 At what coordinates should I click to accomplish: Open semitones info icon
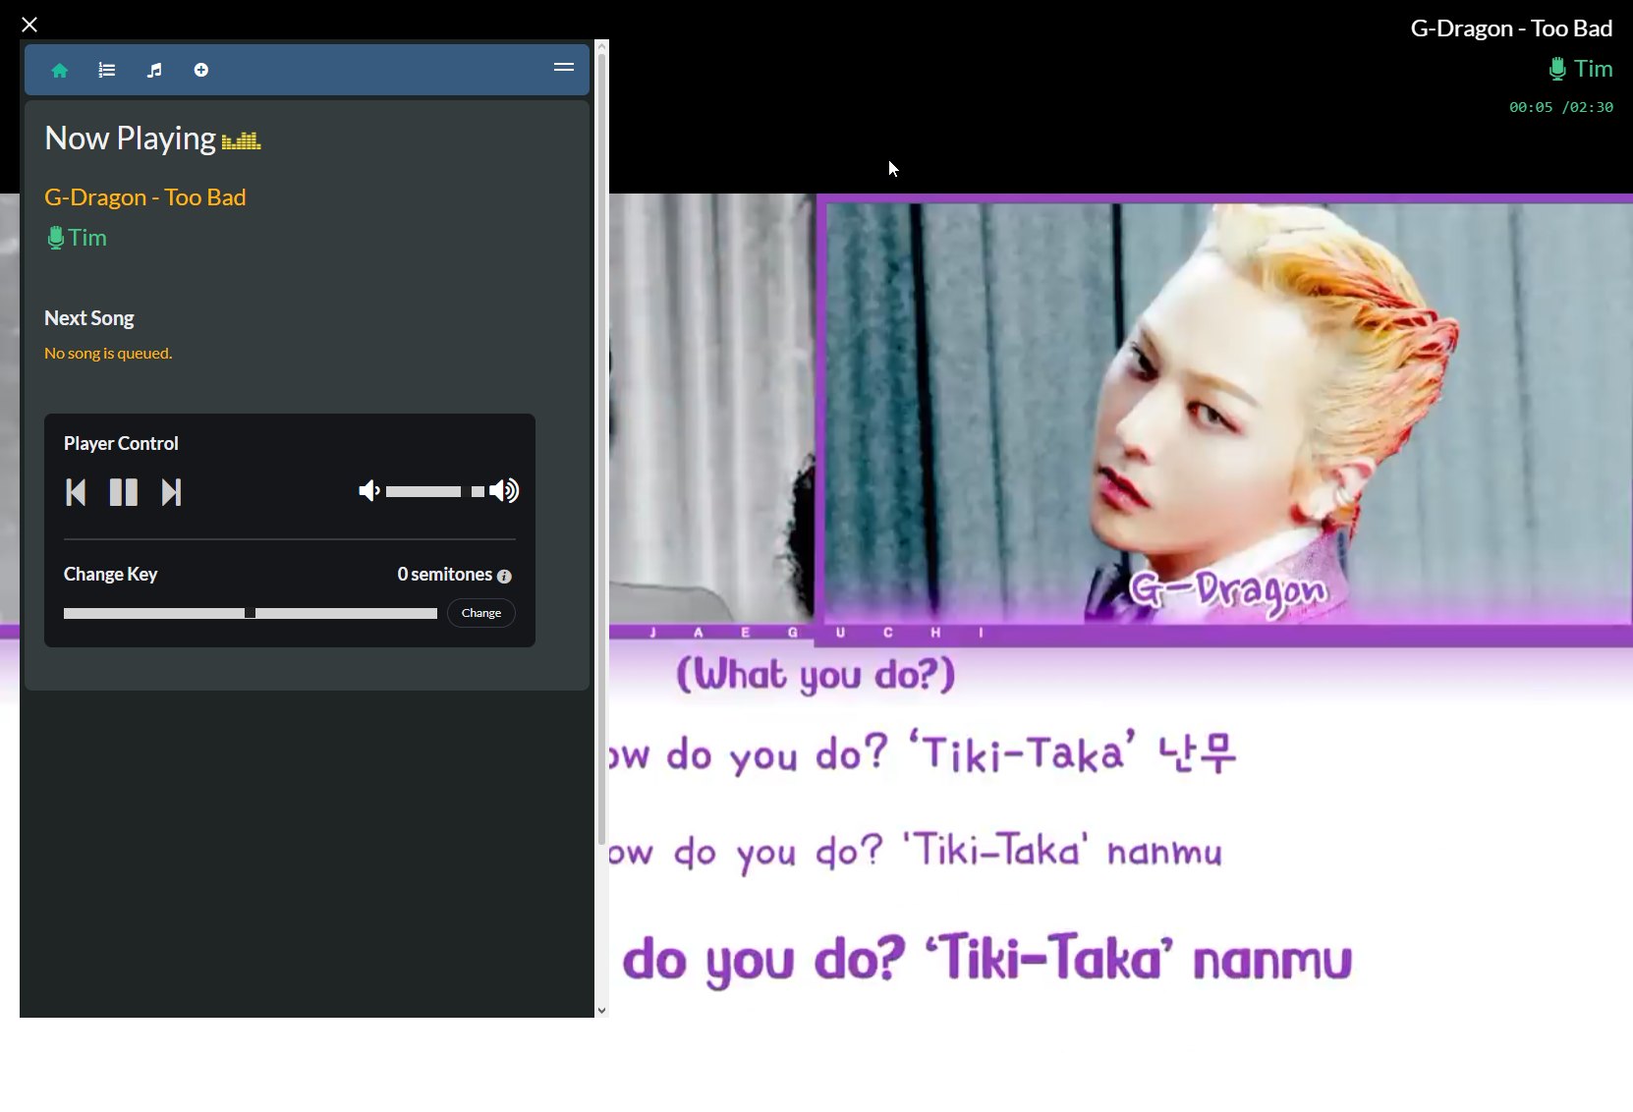tap(504, 577)
